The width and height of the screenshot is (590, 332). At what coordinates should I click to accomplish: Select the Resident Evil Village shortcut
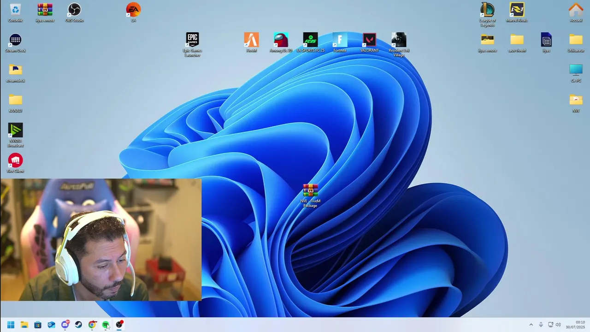(x=399, y=45)
